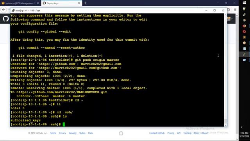
Task: Click the PuTTY scrollbar thumb
Action: click(225, 121)
